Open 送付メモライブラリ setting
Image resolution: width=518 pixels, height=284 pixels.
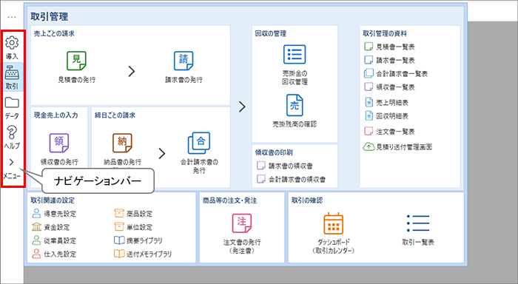coord(143,254)
